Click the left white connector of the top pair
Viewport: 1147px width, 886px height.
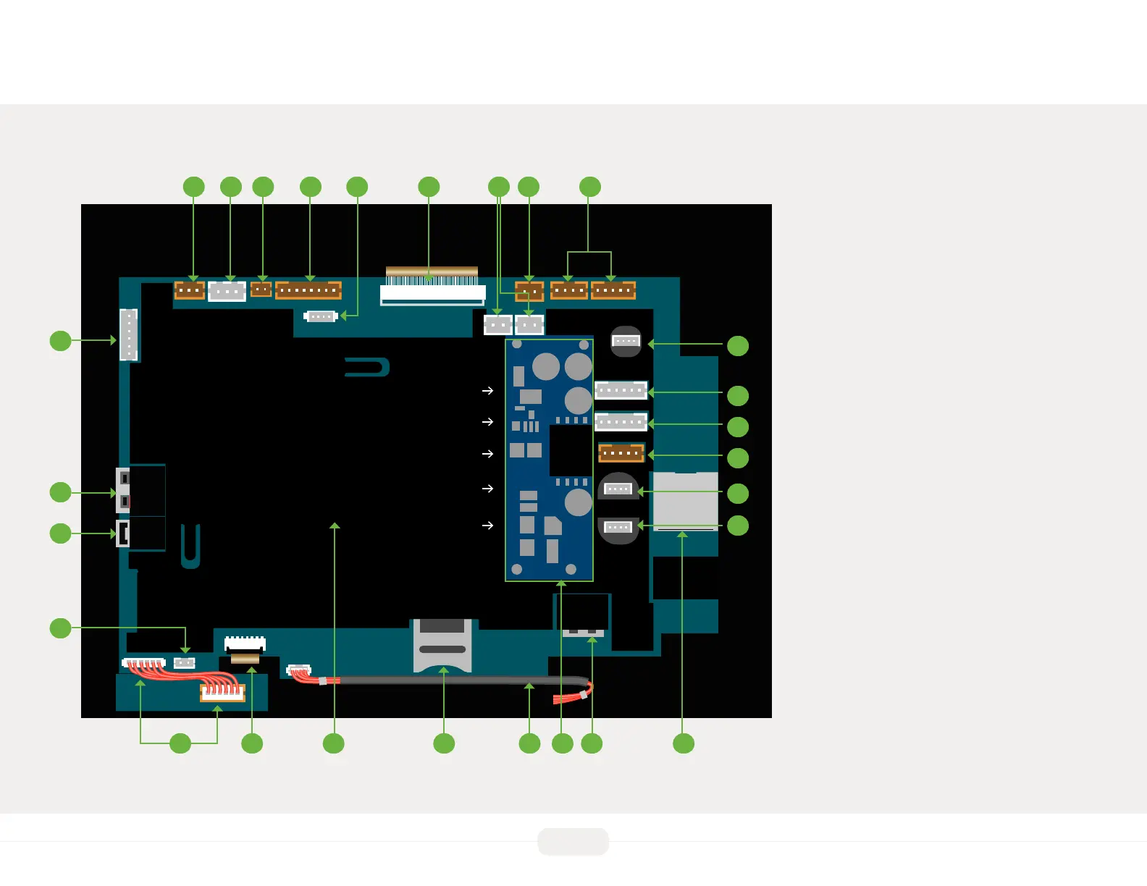point(498,325)
